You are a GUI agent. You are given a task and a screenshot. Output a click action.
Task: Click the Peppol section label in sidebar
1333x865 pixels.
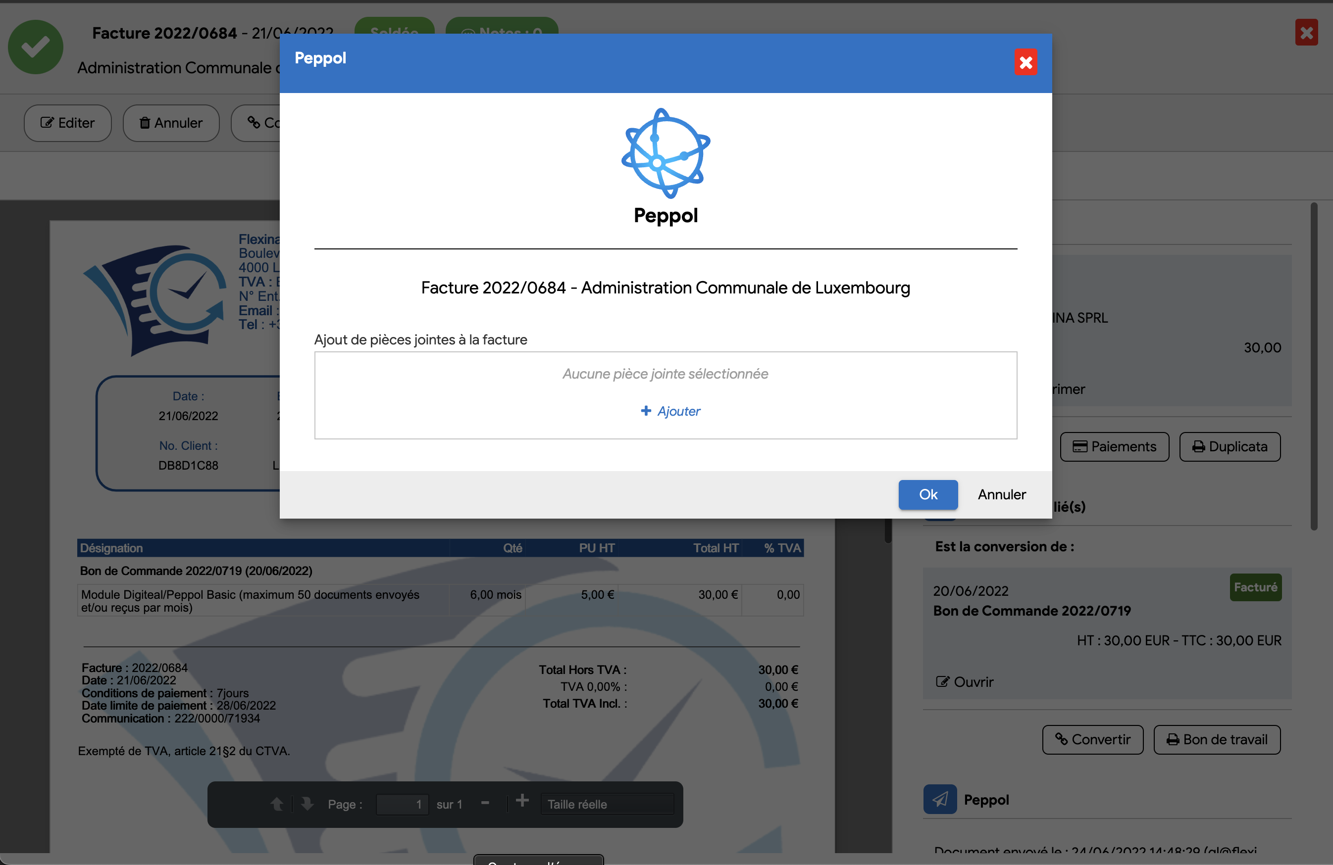point(986,800)
